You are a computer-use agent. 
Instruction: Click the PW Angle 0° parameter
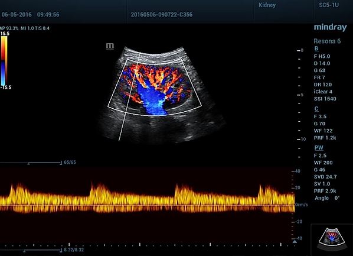(327, 198)
